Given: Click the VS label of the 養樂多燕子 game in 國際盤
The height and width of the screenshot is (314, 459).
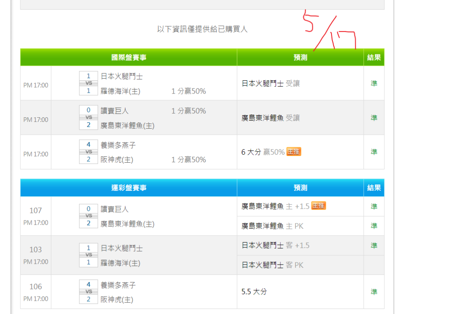Looking at the screenshot, I should [88, 152].
